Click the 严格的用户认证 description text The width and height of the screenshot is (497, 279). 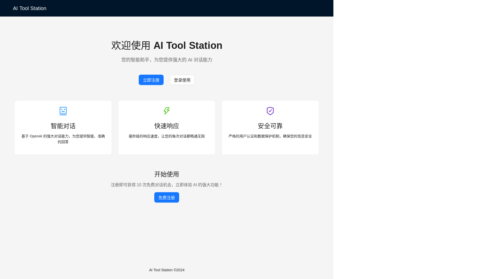coord(270,136)
